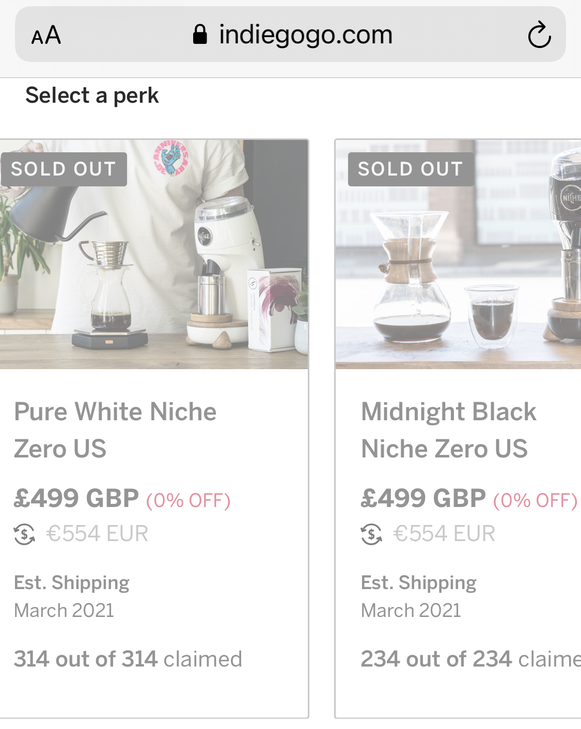This screenshot has width=581, height=729.
Task: Tap the lock icon in address bar
Action: (x=200, y=35)
